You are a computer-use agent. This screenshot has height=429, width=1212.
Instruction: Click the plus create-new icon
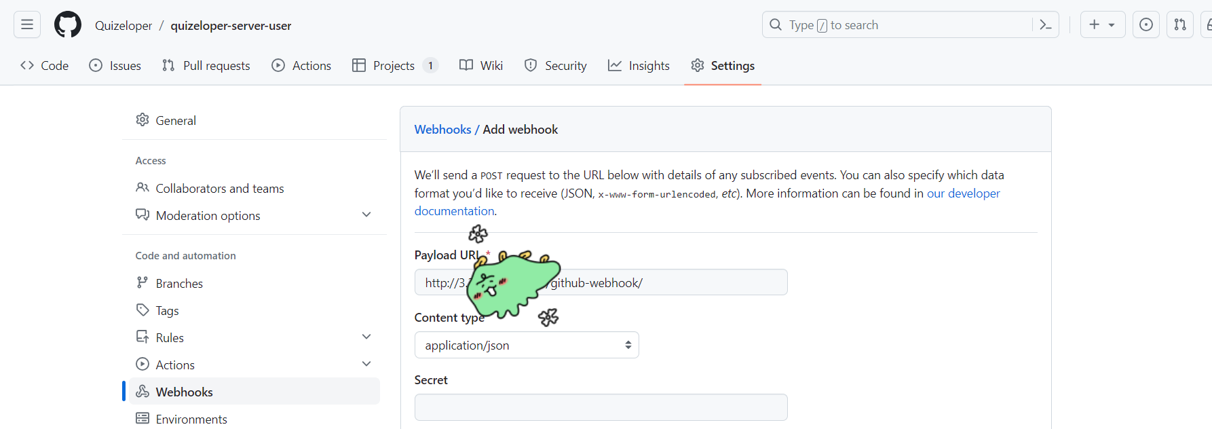click(1094, 25)
